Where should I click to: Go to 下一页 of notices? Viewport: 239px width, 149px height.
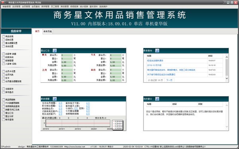169,80
